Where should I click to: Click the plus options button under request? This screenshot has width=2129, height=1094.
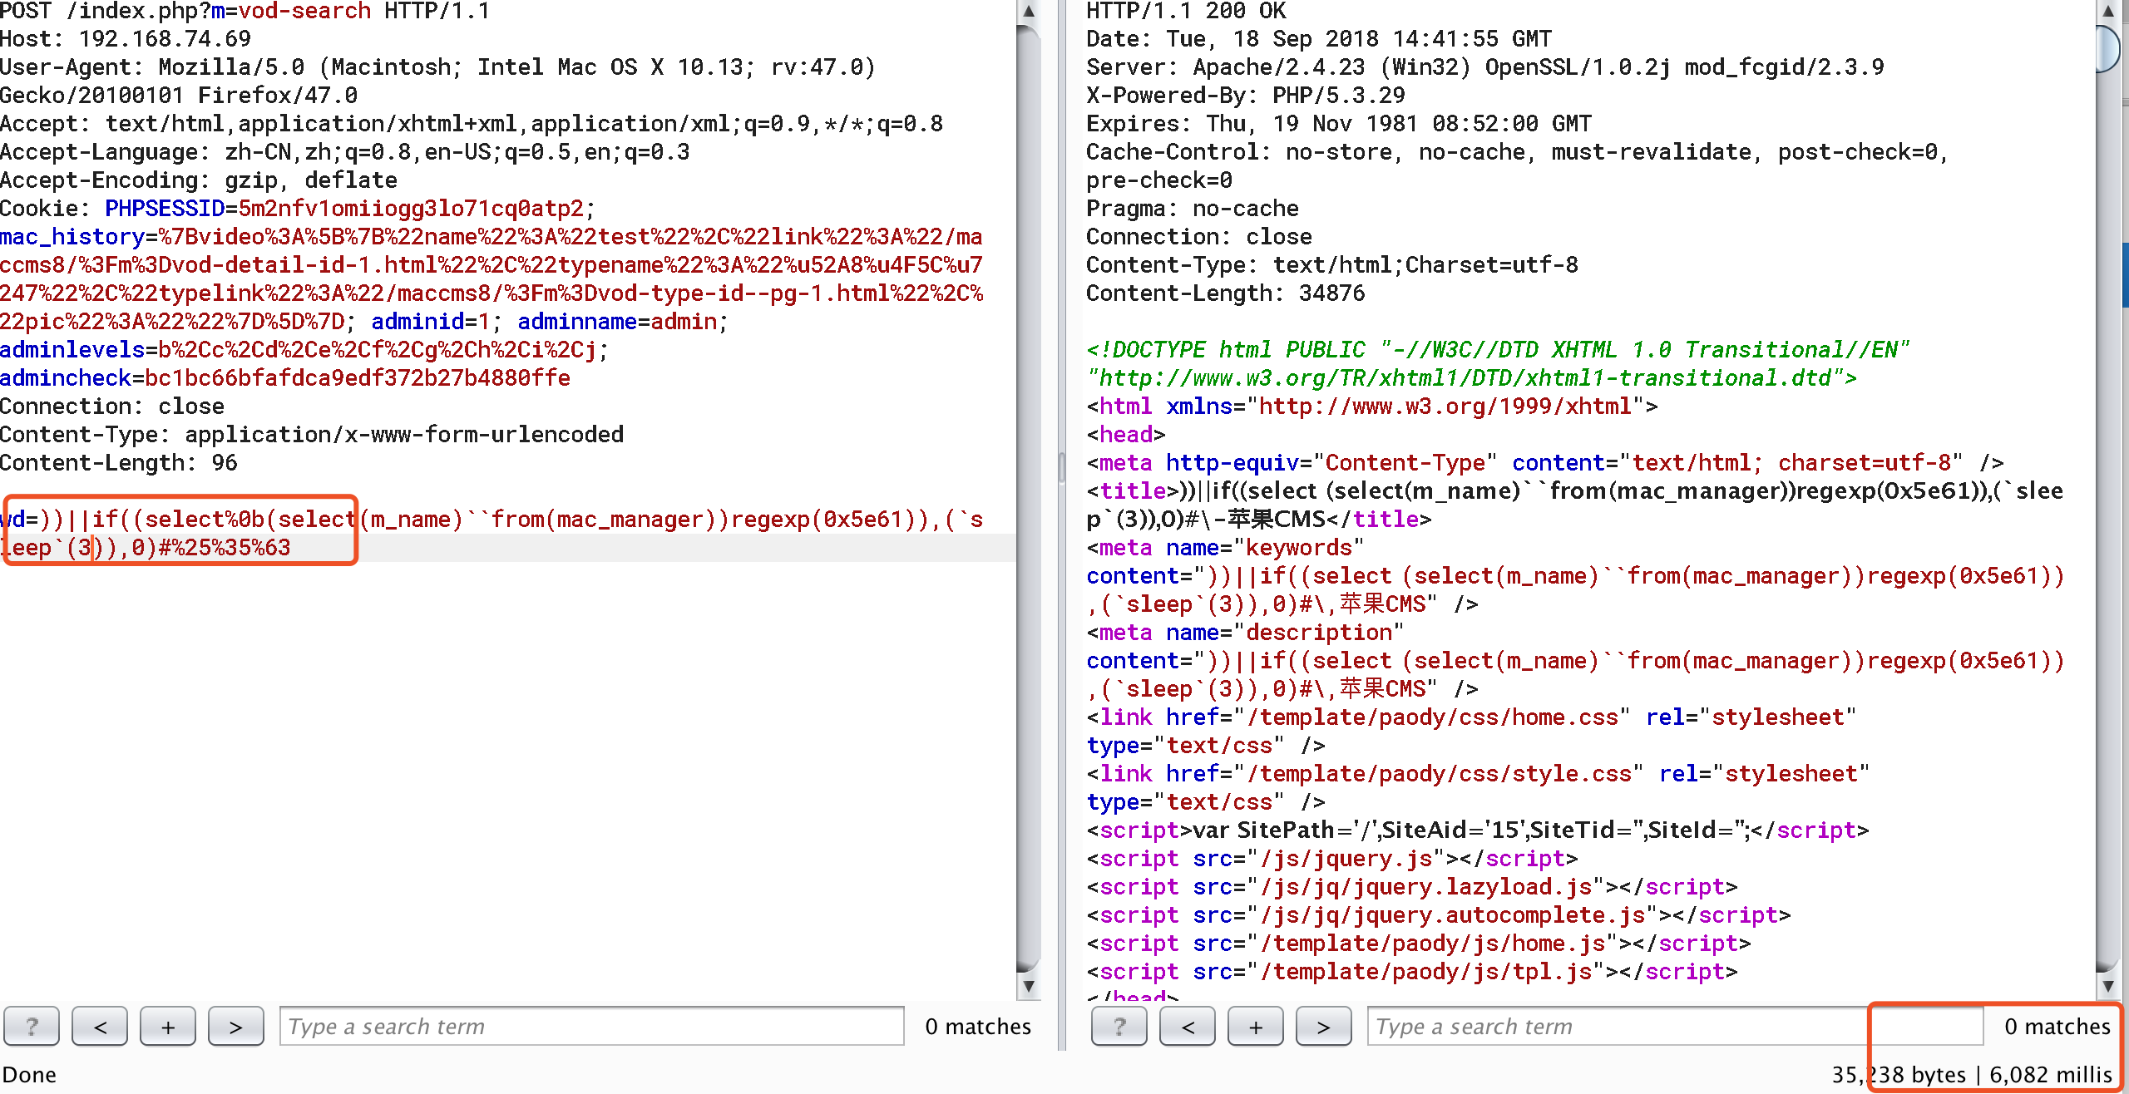[168, 1027]
